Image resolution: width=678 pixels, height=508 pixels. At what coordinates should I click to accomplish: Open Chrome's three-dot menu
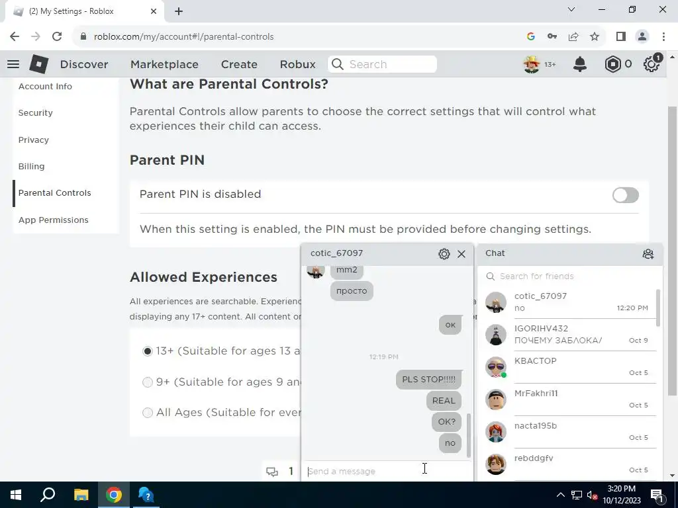(663, 36)
